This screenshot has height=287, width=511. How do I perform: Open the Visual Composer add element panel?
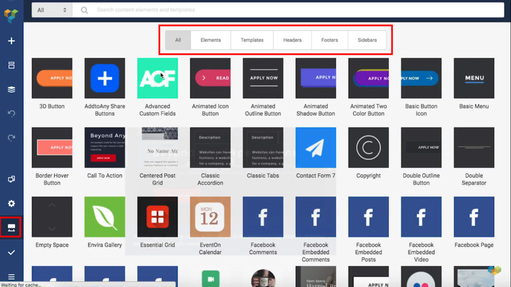coord(11,41)
